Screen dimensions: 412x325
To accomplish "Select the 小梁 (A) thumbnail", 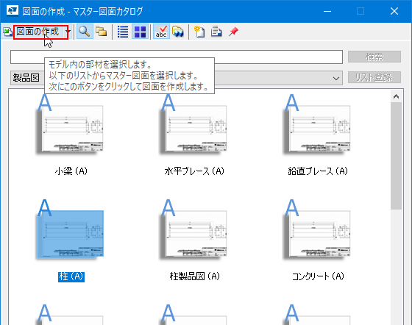I will [70, 124].
